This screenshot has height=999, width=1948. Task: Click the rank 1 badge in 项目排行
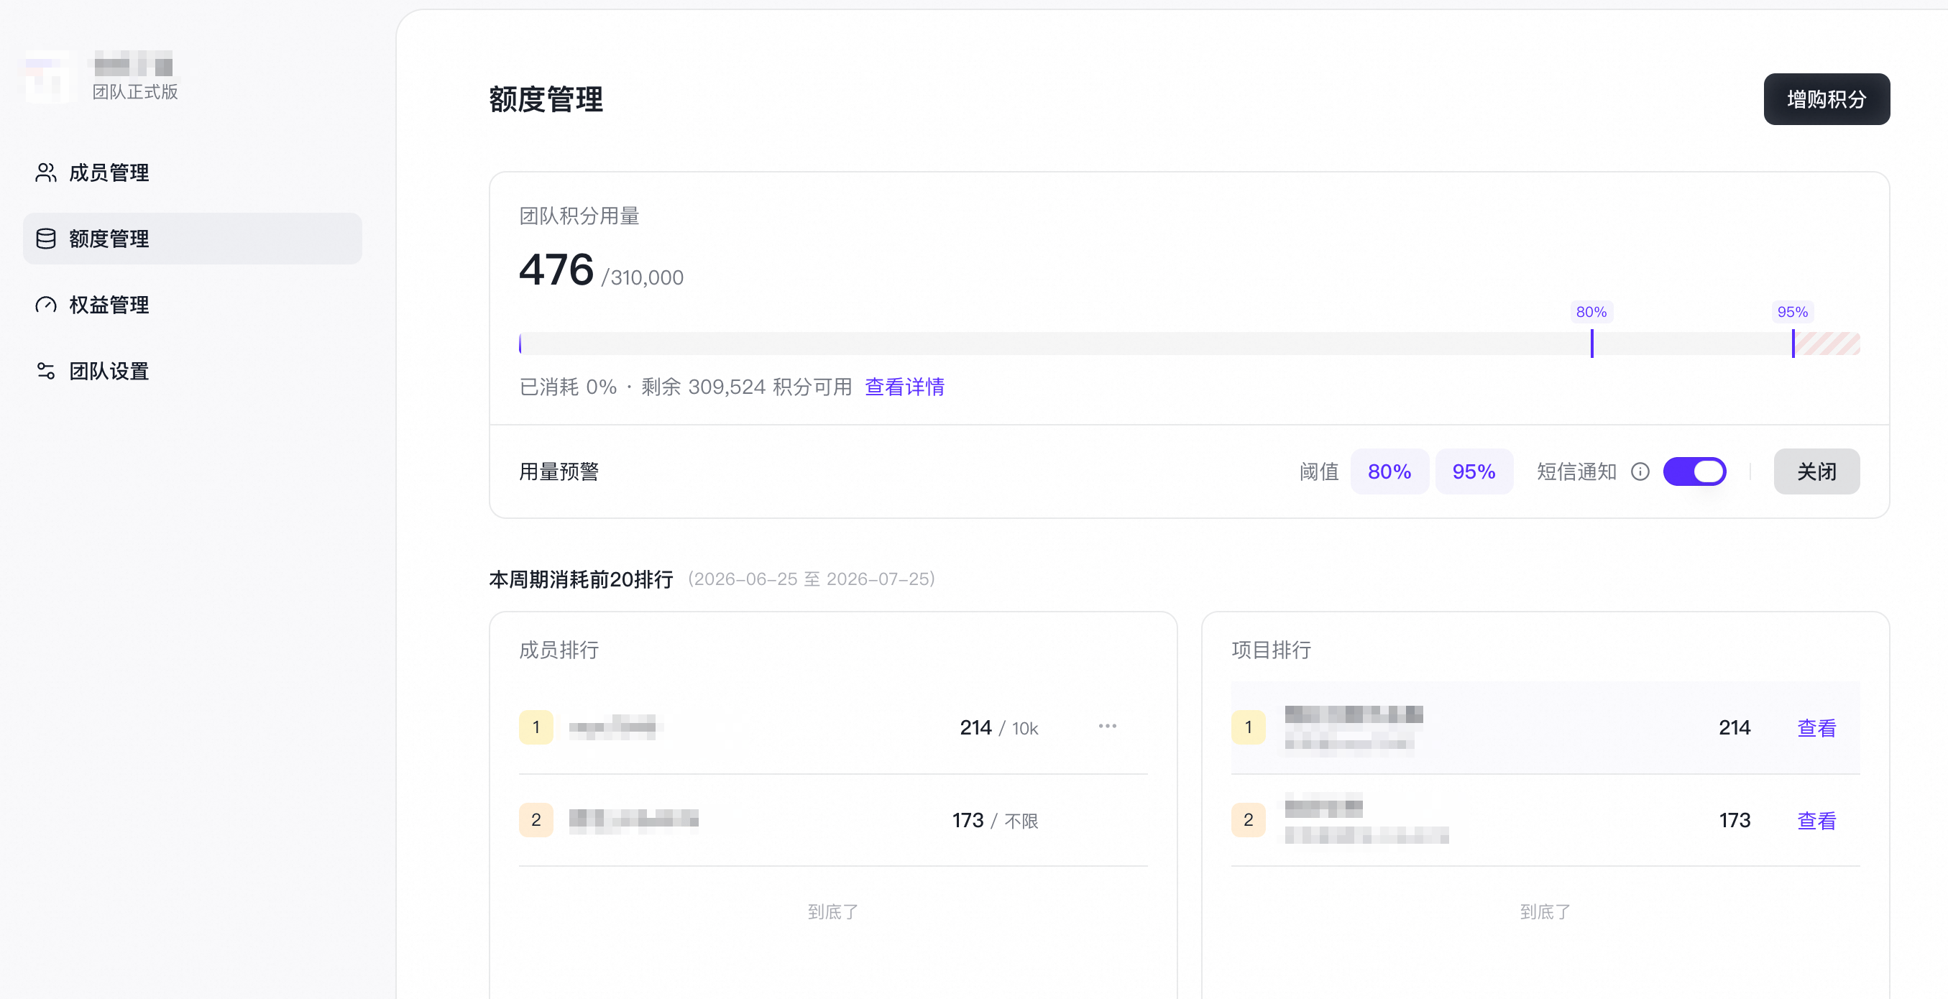tap(1248, 727)
